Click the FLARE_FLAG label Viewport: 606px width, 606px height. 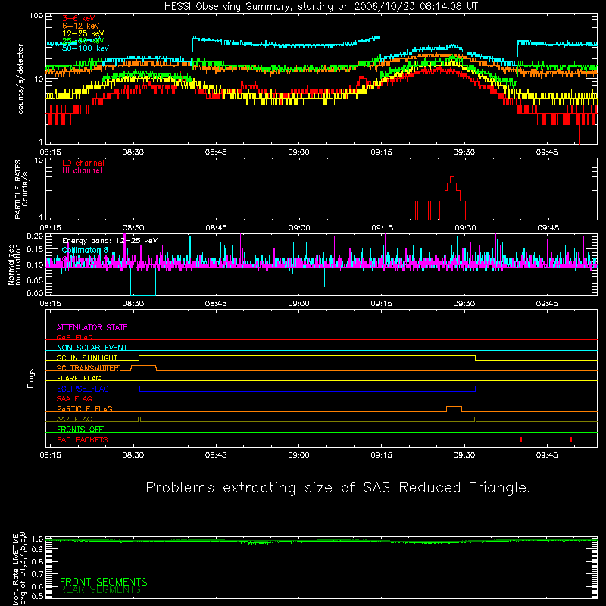coord(79,378)
